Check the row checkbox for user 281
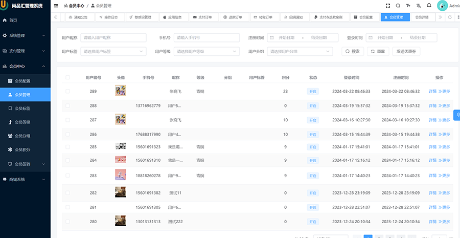 click(68, 207)
